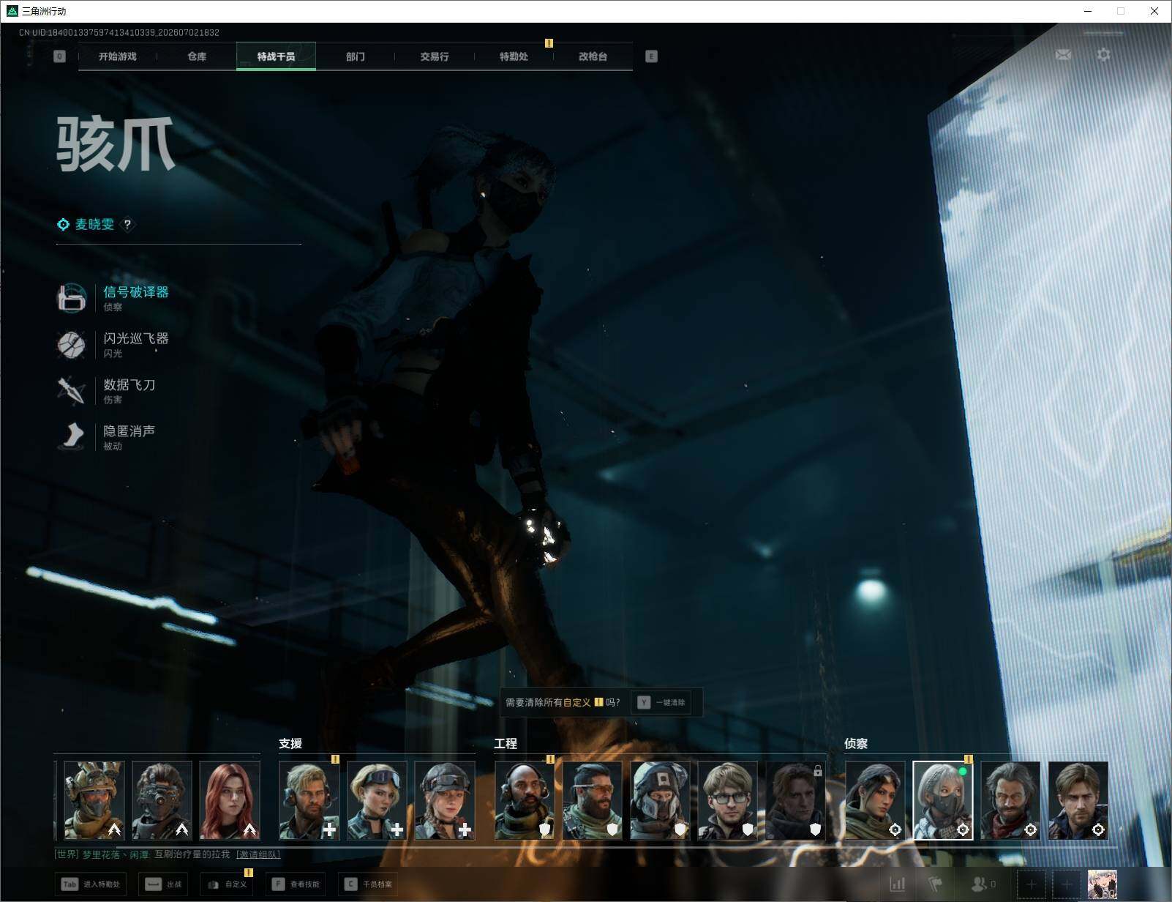Viewport: 1172px width, 902px height.
Task: Click the 邀请组队 link in chat
Action: click(258, 854)
